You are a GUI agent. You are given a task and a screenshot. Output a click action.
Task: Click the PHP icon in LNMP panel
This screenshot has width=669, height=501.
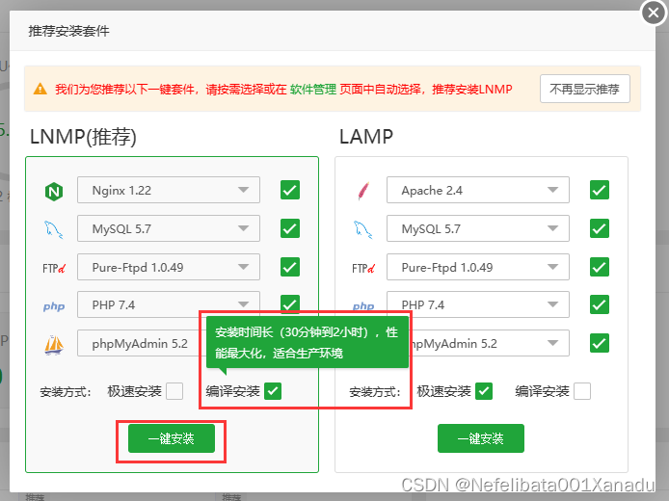[54, 306]
